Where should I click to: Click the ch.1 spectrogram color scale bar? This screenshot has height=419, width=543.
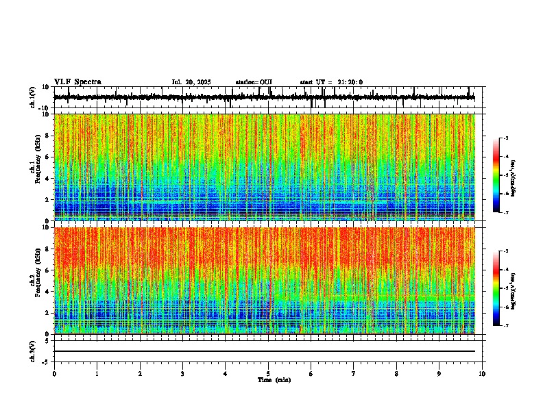[496, 175]
